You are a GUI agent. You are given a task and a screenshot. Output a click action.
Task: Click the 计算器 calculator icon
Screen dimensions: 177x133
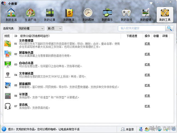pyautogui.click(x=8, y=96)
